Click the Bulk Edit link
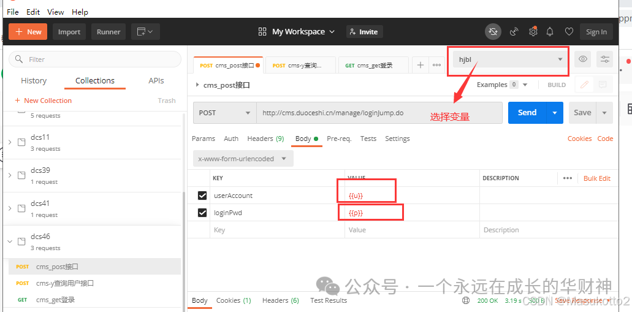 click(597, 178)
